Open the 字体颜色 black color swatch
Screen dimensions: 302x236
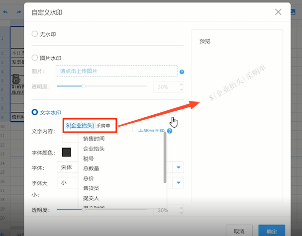pyautogui.click(x=66, y=152)
